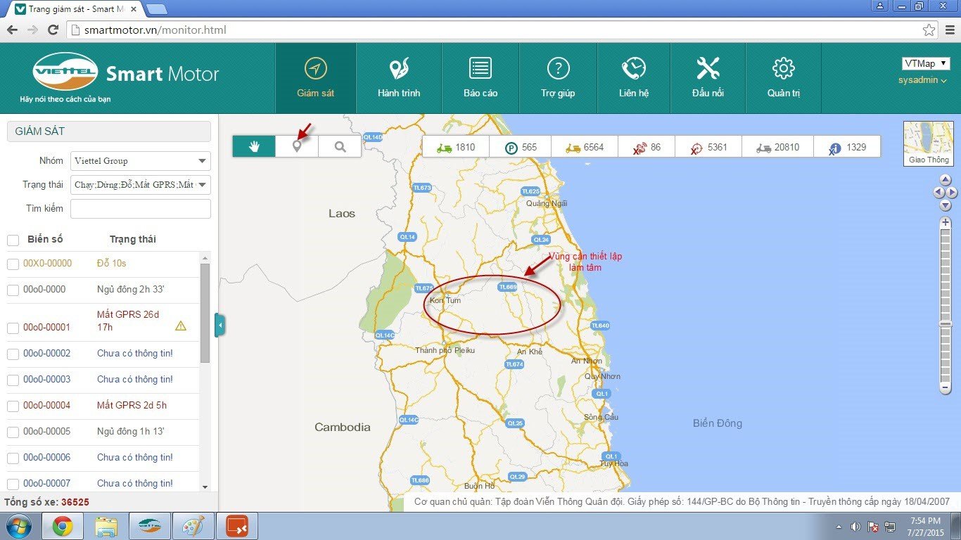Click vehicle plate 00o0-00002 link
961x540 pixels.
pos(46,354)
